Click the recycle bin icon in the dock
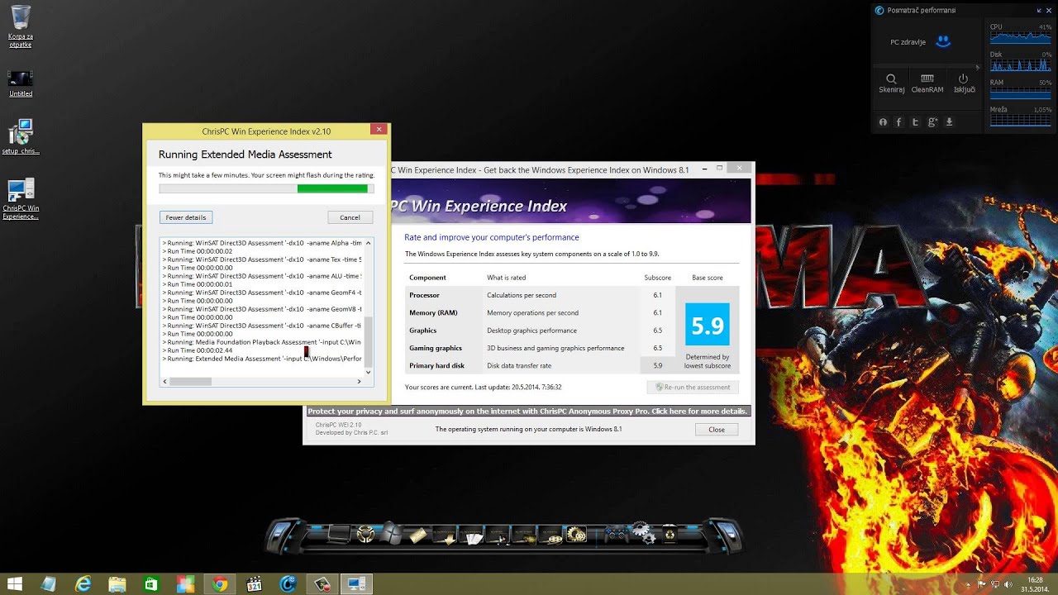Viewport: 1058px width, 595px height. click(x=668, y=535)
